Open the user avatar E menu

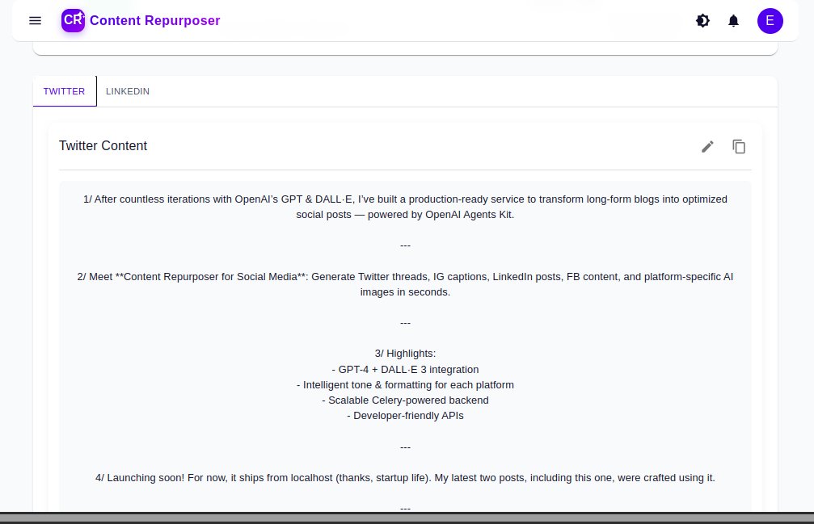point(770,21)
